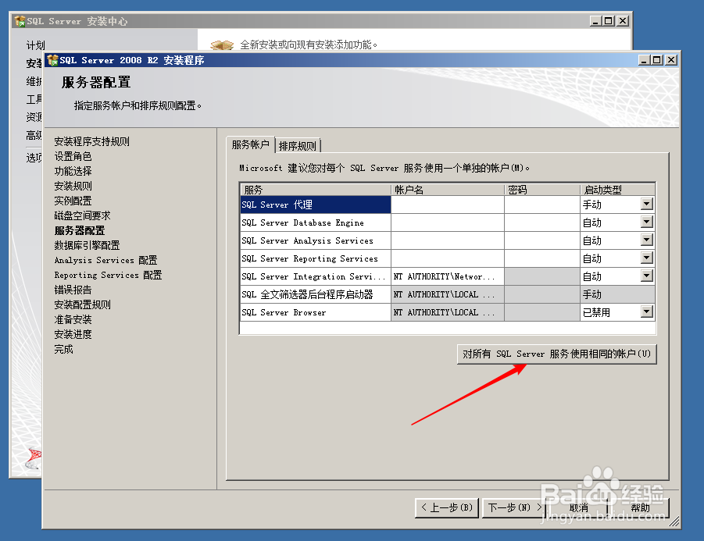704x541 pixels.
Task: Click 服务器配置 step in the sidebar
Action: pos(80,230)
